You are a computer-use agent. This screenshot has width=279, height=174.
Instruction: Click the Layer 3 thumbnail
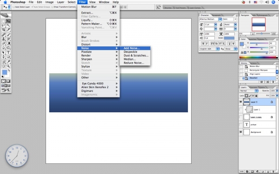click(246, 102)
